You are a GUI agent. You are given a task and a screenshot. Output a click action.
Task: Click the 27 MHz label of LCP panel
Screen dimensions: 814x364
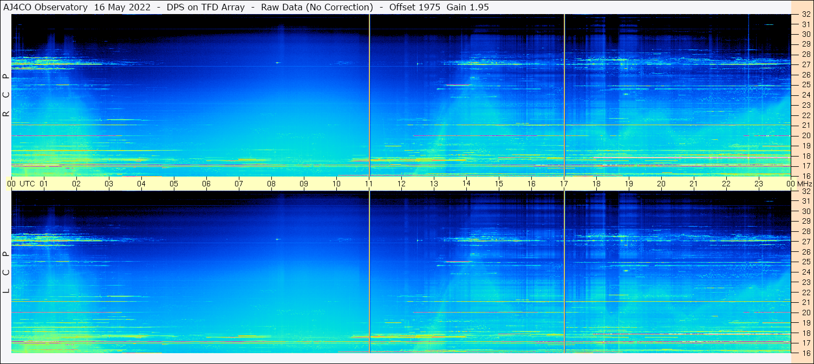tap(806, 242)
